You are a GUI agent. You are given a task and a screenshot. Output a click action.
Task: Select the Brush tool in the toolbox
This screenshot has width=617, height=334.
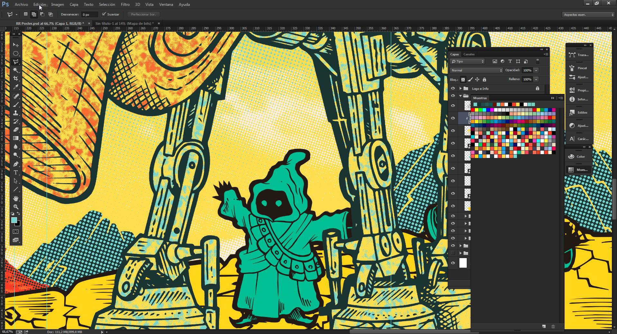point(16,105)
